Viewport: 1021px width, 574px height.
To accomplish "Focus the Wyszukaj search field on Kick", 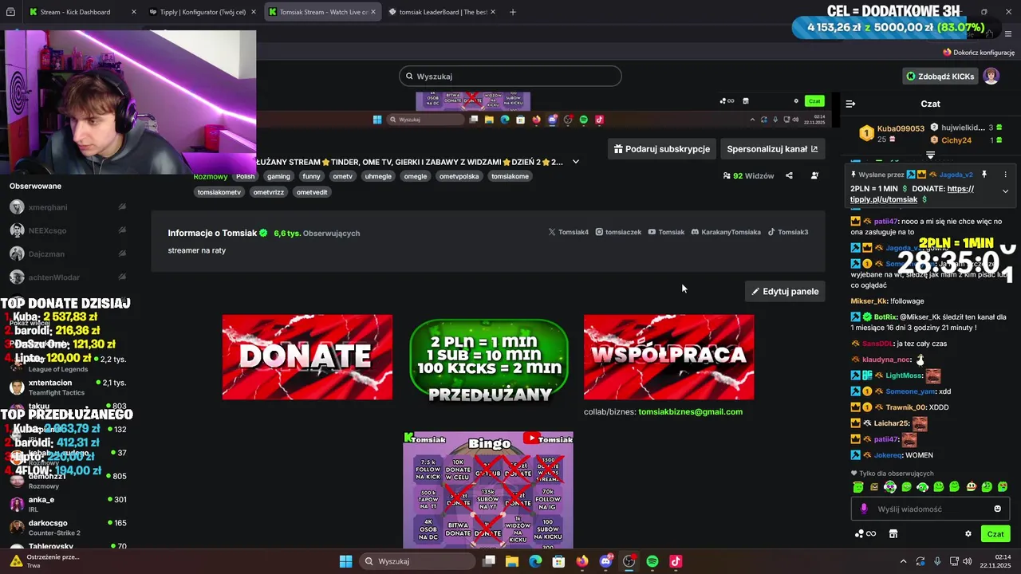I will (x=510, y=77).
